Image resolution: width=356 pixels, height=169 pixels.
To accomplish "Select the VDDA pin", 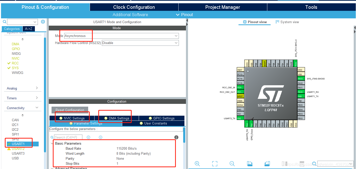I will 240,105.
